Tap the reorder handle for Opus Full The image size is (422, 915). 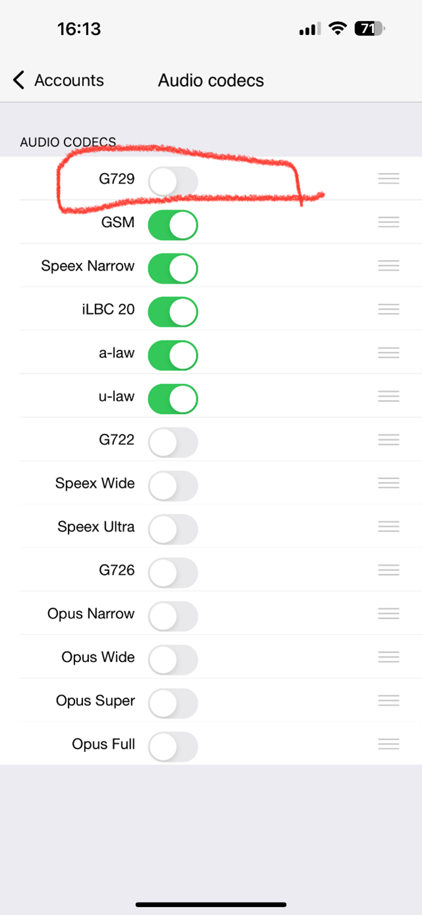pos(388,745)
